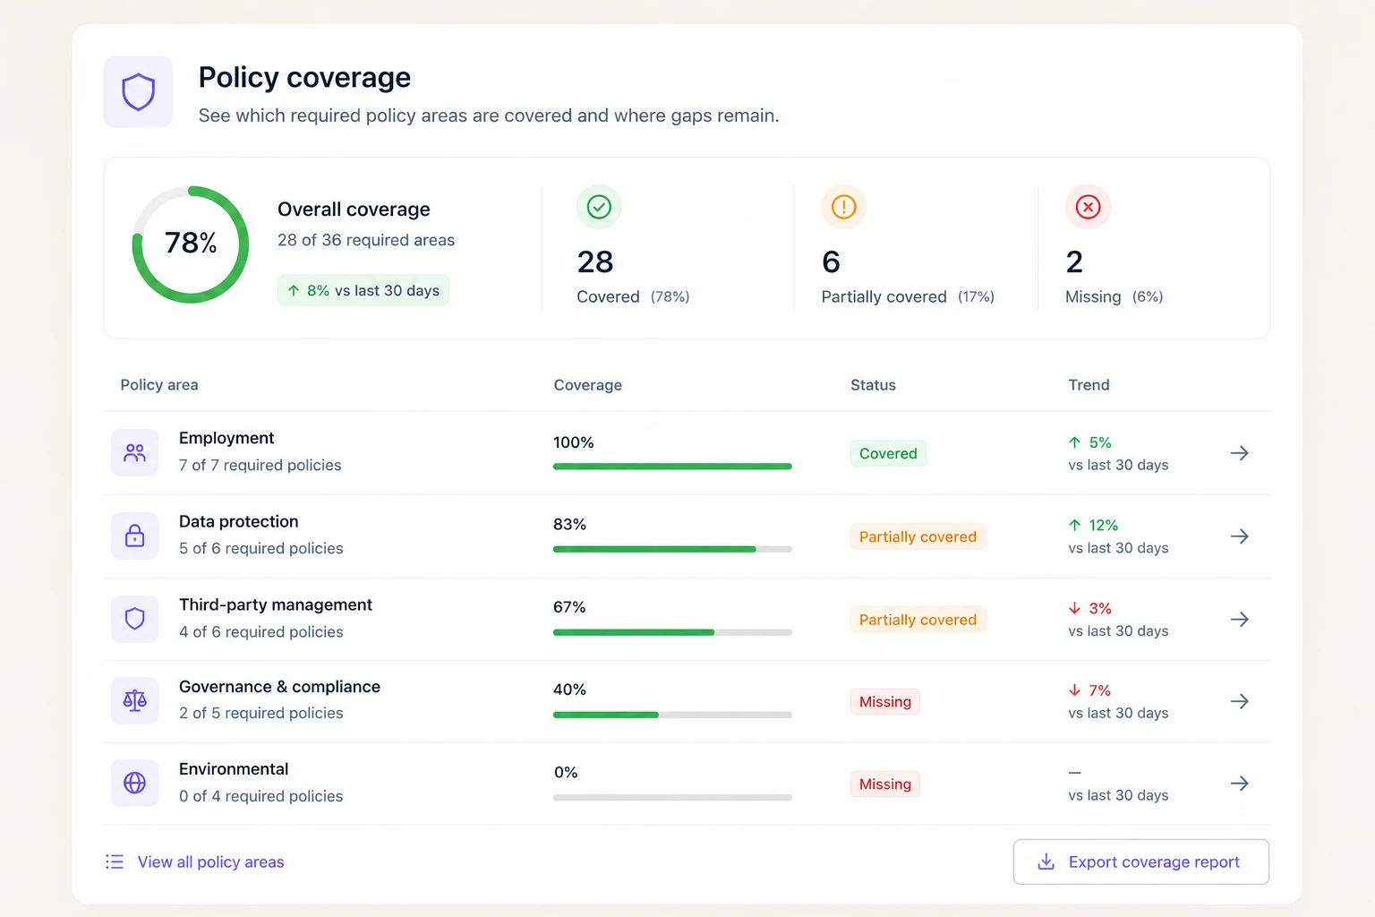
Task: Open Data protection row details arrow
Action: click(1239, 536)
